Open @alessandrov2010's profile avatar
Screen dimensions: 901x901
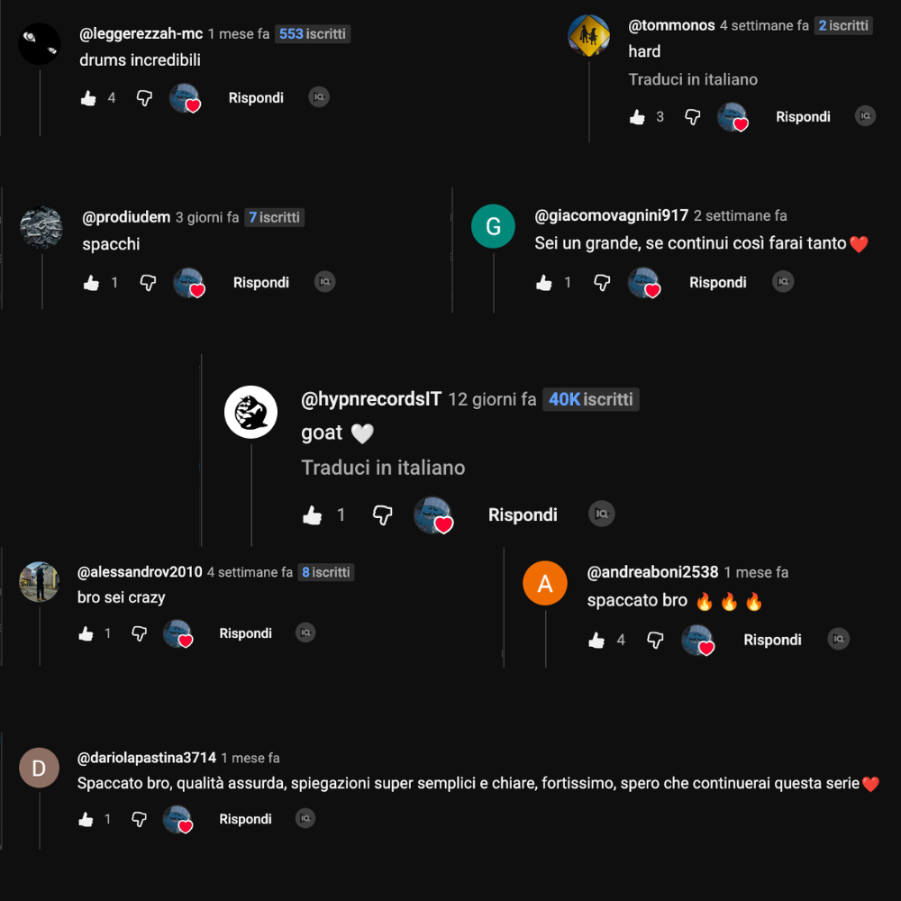pos(39,581)
